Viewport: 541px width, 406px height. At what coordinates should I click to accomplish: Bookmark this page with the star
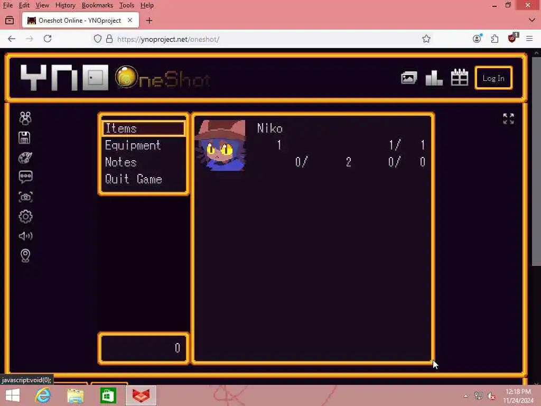click(x=426, y=39)
